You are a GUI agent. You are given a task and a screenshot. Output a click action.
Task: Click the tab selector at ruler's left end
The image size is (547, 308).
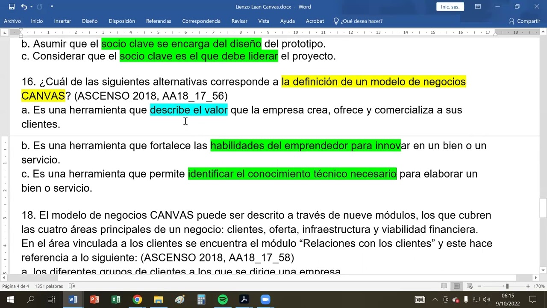click(5, 33)
